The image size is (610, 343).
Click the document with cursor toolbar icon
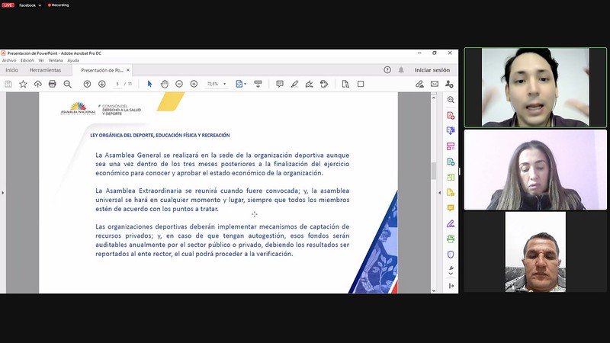(345, 84)
